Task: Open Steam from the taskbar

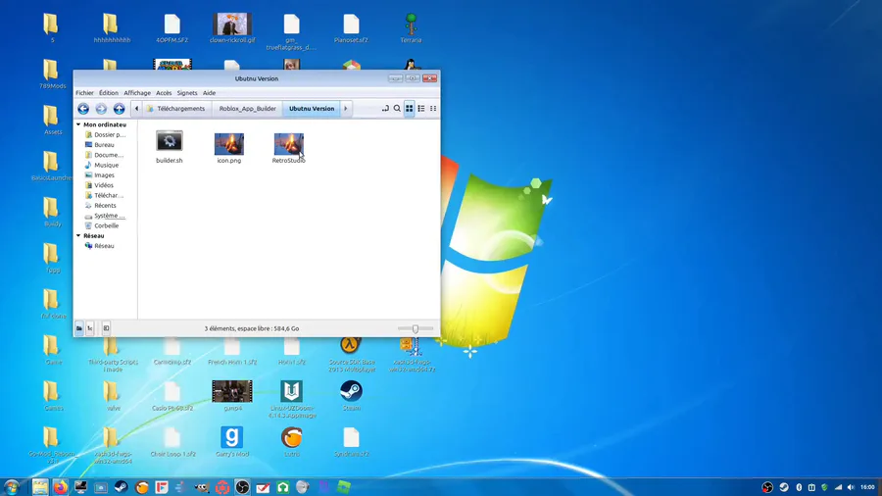Action: (121, 487)
